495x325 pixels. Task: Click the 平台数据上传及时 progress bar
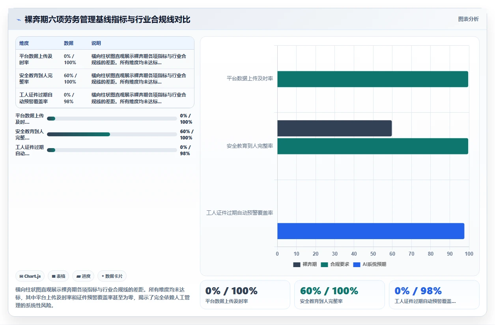[112, 119]
